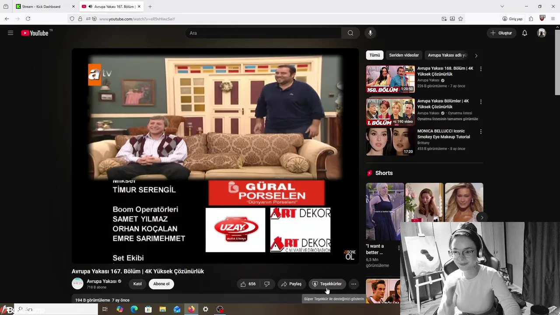This screenshot has width=560, height=315.
Task: Click the YouTube search input field
Action: 263,33
